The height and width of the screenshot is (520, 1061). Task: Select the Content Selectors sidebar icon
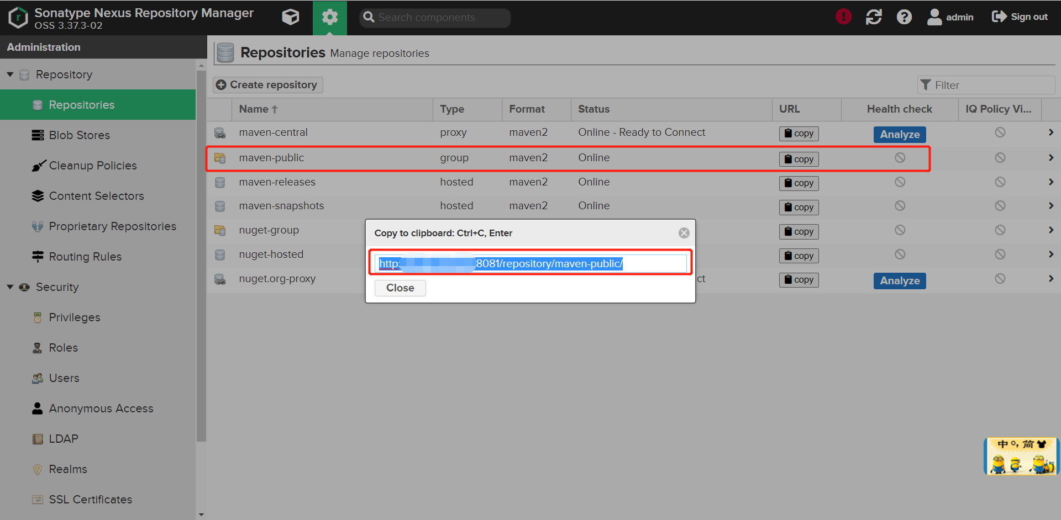coord(37,195)
